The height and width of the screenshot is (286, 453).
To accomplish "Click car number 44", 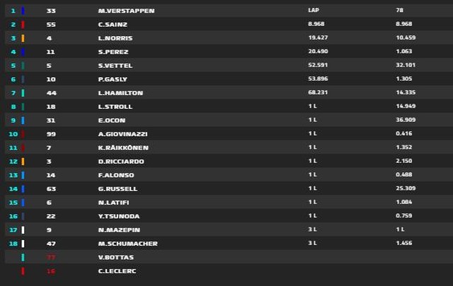I will pyautogui.click(x=51, y=93).
